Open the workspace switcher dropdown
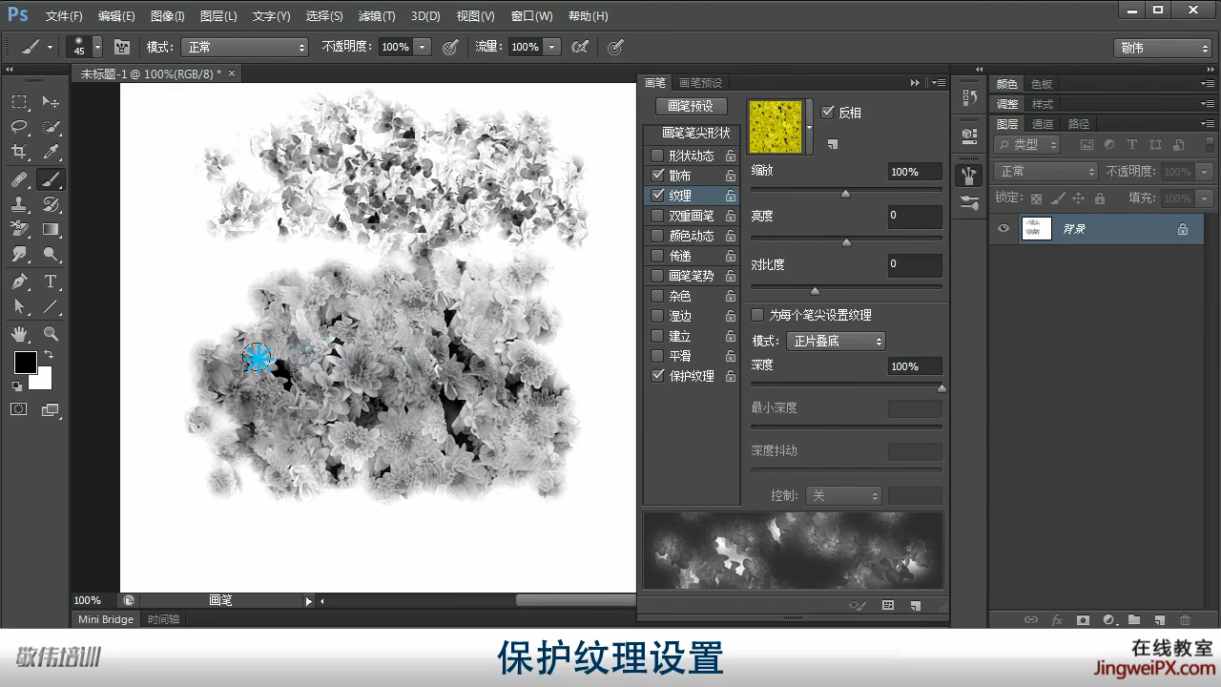 [x=1162, y=48]
